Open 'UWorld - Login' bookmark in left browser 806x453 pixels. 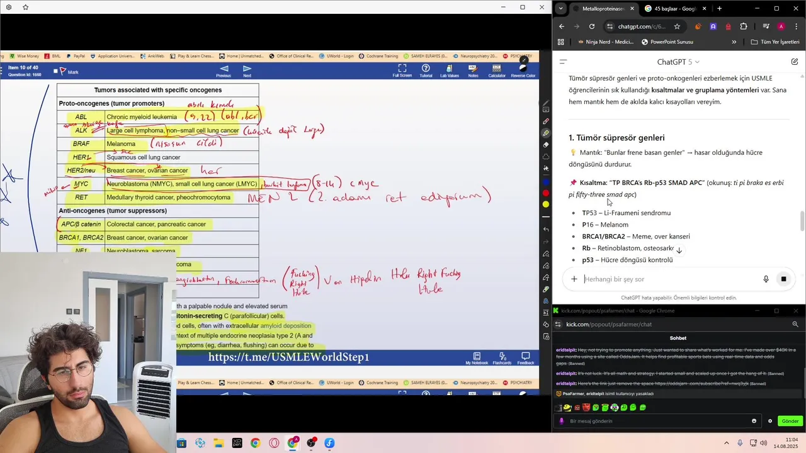[336, 56]
